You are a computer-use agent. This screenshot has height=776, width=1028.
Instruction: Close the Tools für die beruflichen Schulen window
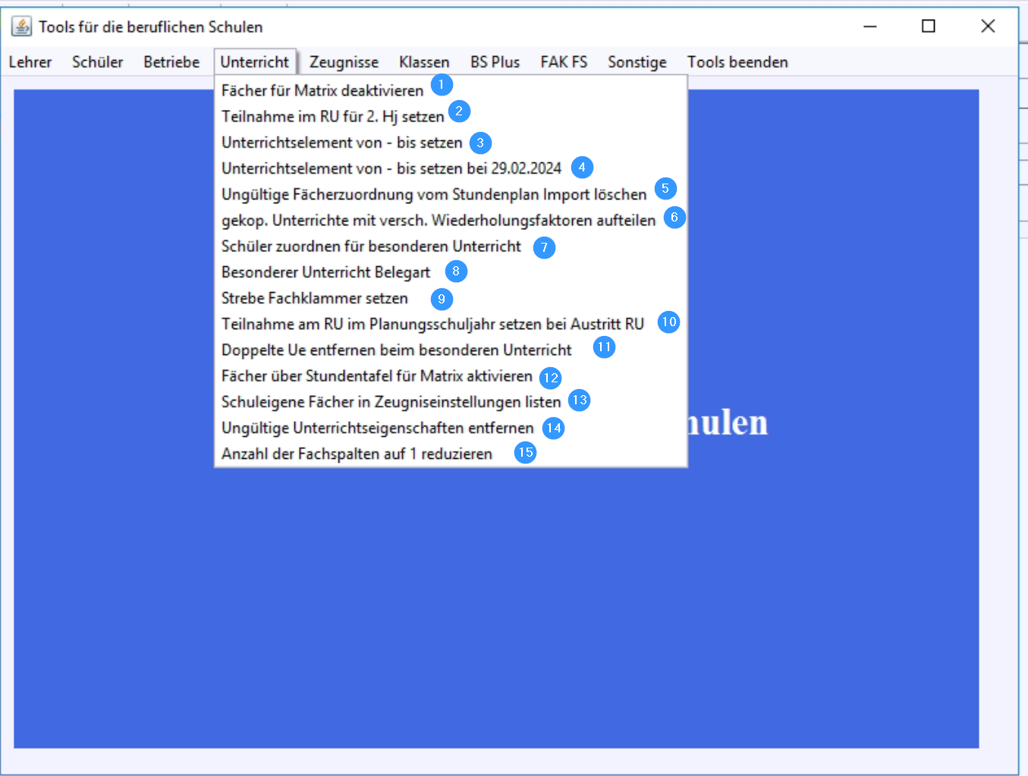pos(988,27)
